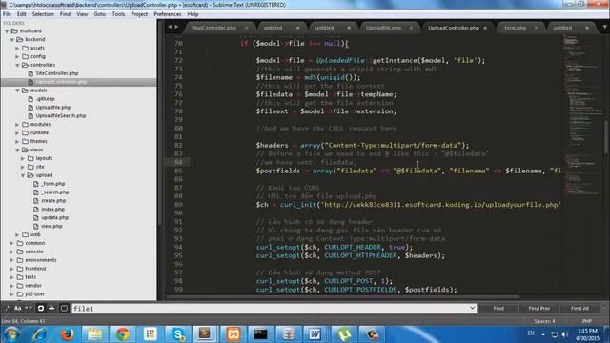This screenshot has height=343, width=610.
Task: Open the Selection menu
Action: point(43,14)
